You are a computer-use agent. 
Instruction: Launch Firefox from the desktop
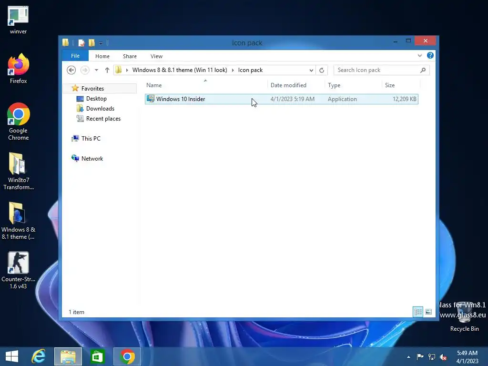[18, 69]
